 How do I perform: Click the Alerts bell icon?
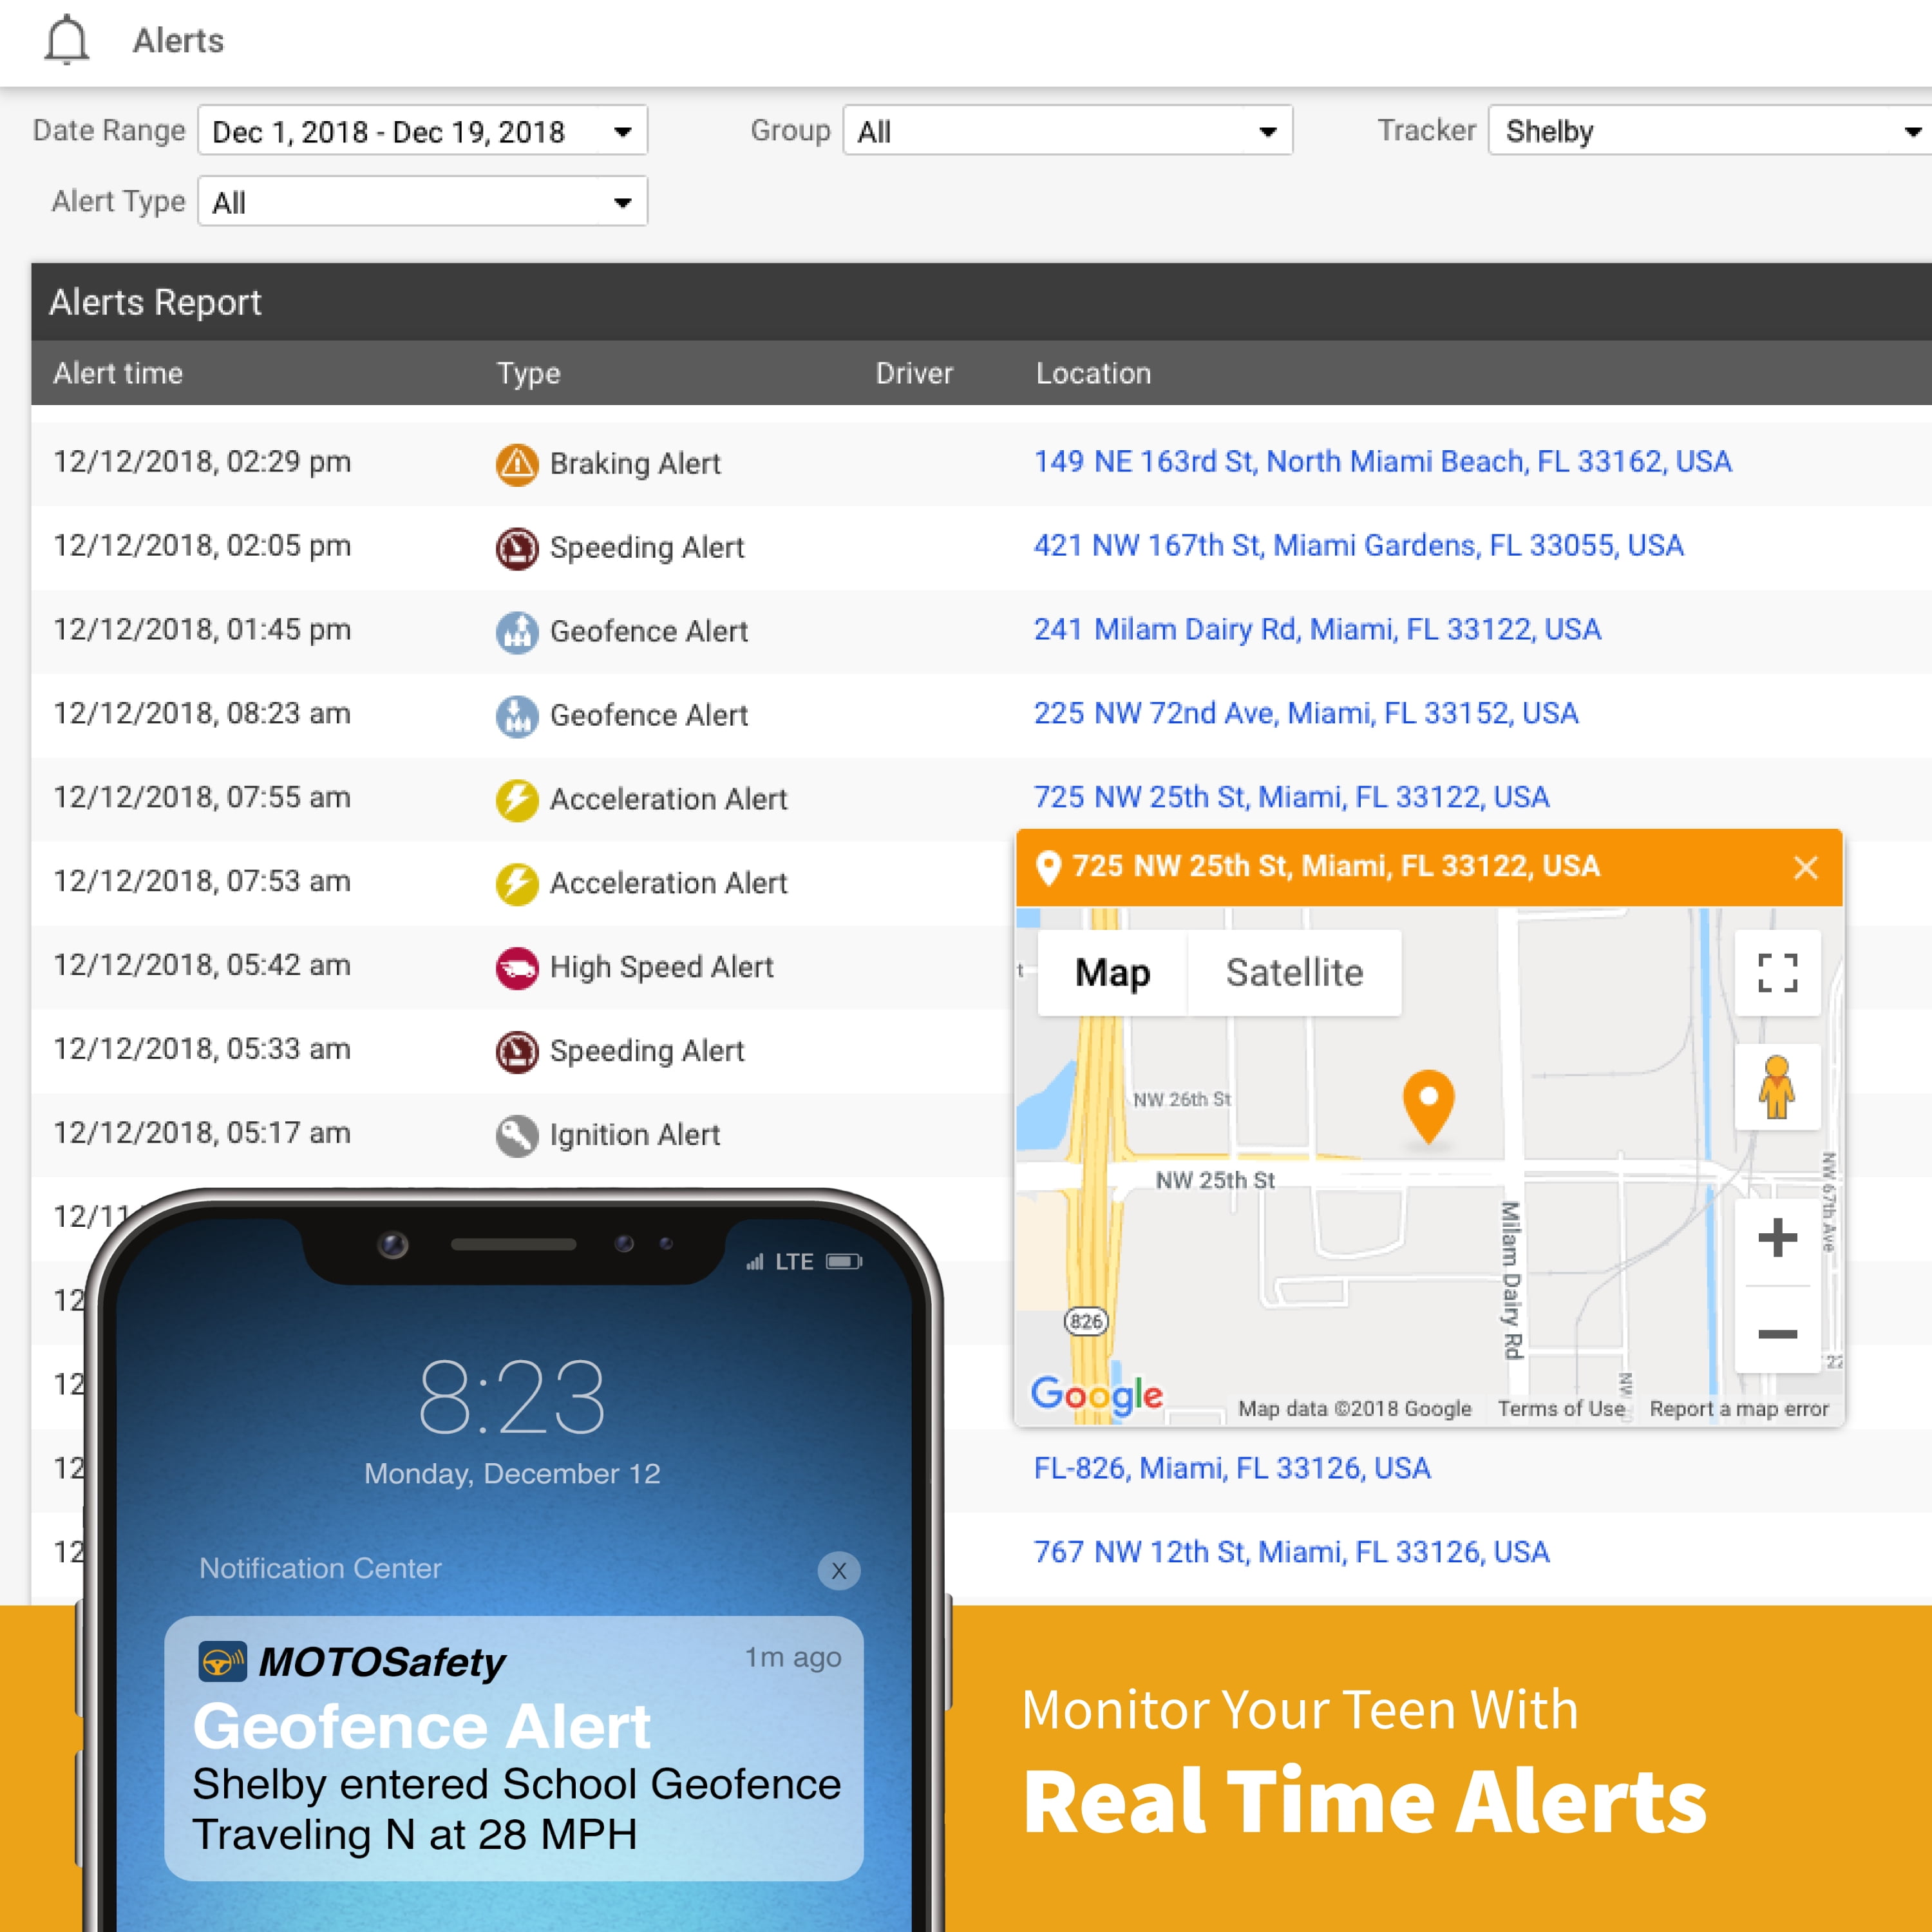click(67, 40)
